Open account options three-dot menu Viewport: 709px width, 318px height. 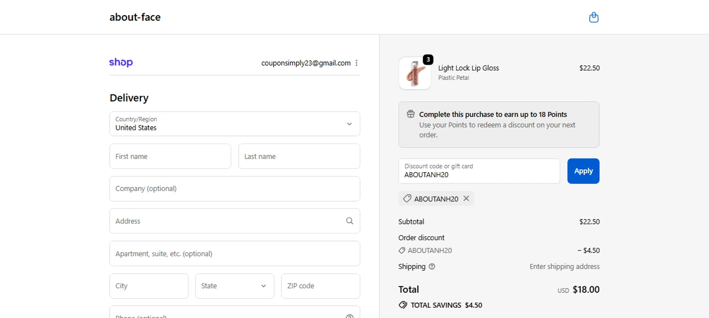tap(356, 63)
